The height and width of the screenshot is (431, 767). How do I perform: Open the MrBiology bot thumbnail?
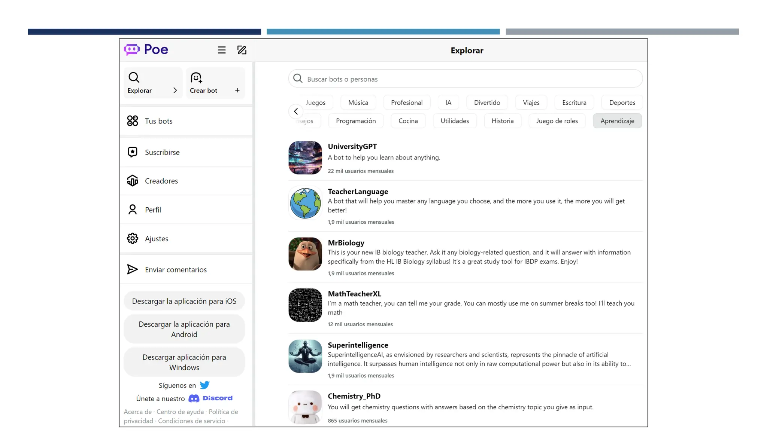(305, 254)
